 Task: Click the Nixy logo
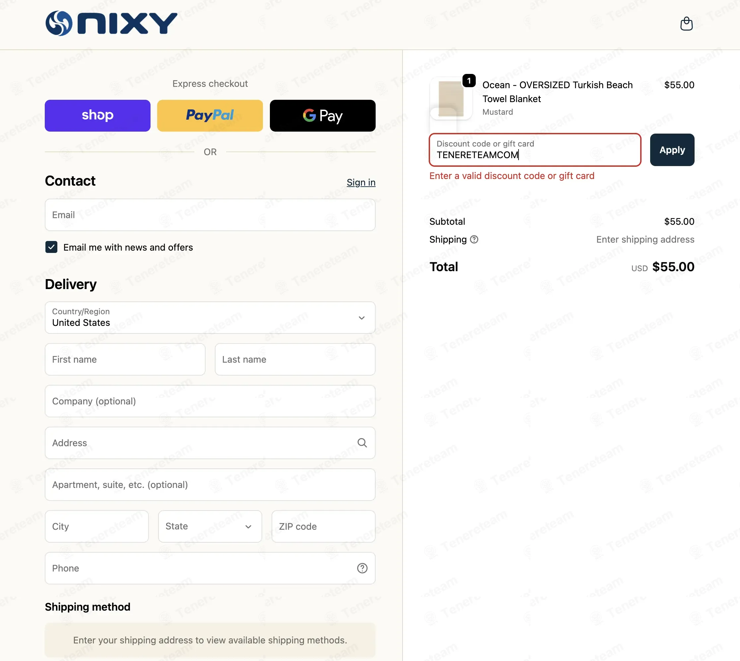click(111, 24)
